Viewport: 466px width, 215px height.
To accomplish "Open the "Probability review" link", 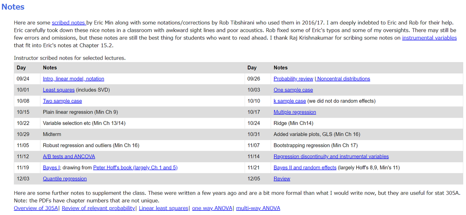I will pyautogui.click(x=293, y=79).
